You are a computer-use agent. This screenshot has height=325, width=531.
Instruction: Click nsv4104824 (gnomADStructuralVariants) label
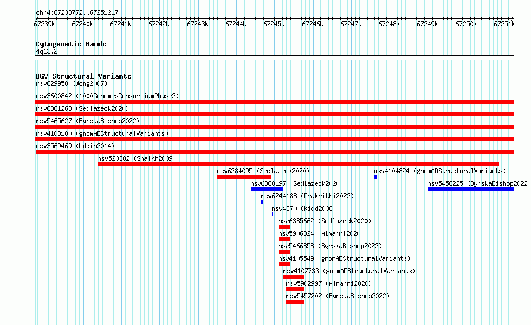[x=440, y=171]
